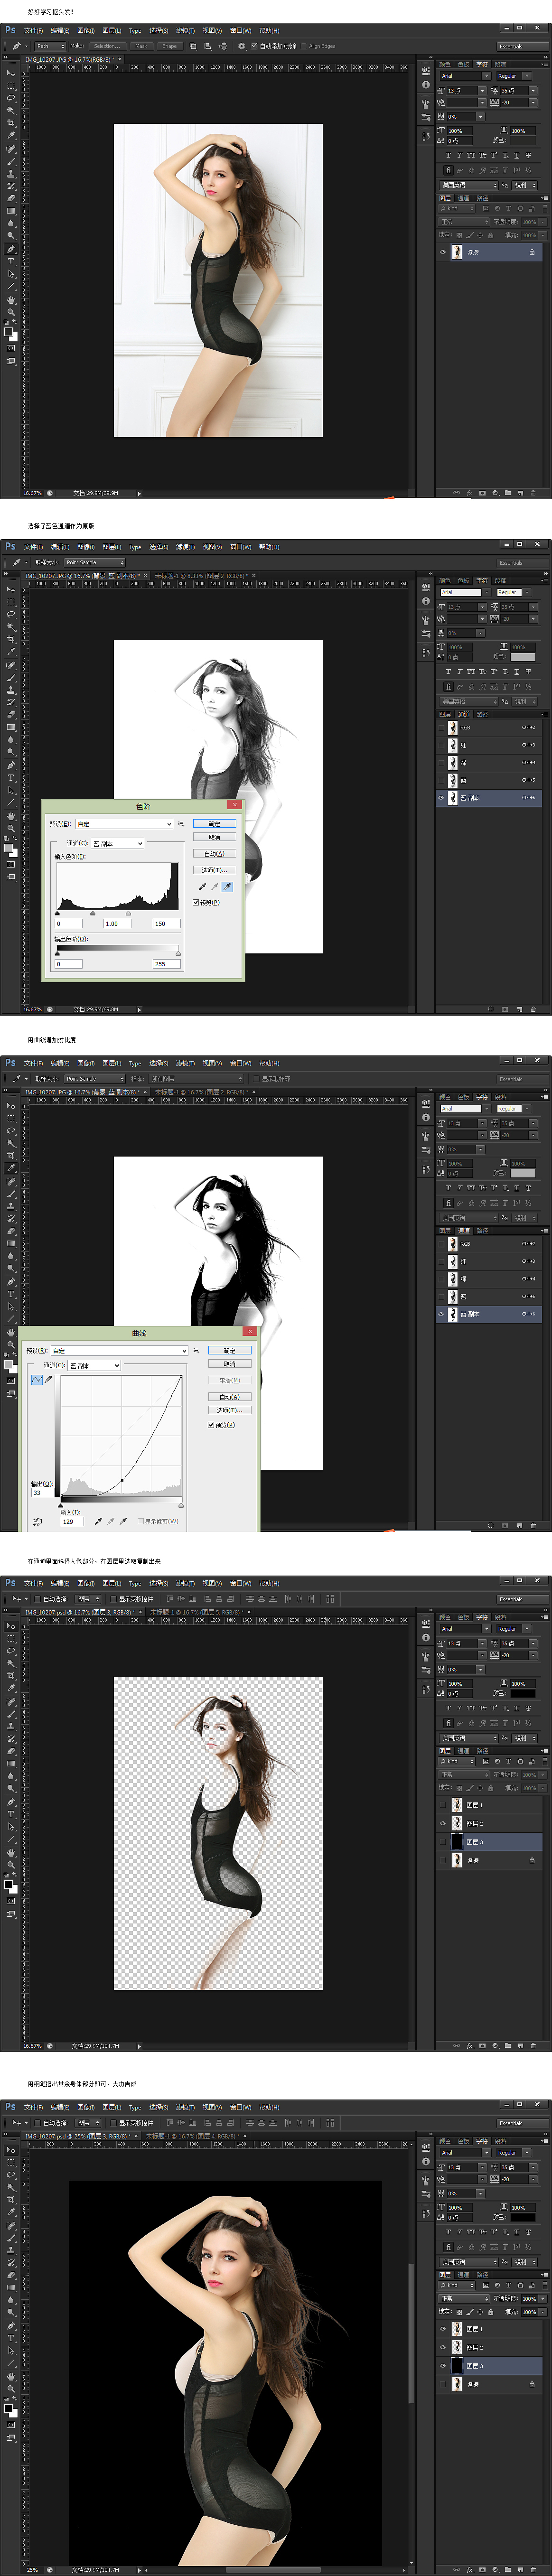Open 选项(T)... in the 曲线 Curves dialog
Screen dimensions: 552x2576
pyautogui.click(x=230, y=1411)
